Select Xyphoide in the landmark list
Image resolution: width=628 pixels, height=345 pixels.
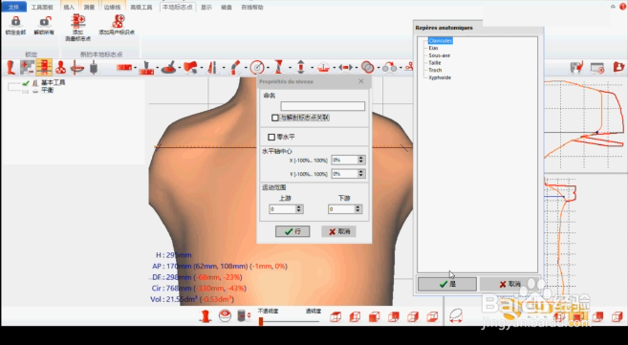[x=440, y=77]
